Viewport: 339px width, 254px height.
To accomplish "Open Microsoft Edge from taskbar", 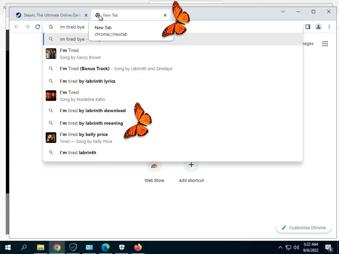I will tap(106, 247).
